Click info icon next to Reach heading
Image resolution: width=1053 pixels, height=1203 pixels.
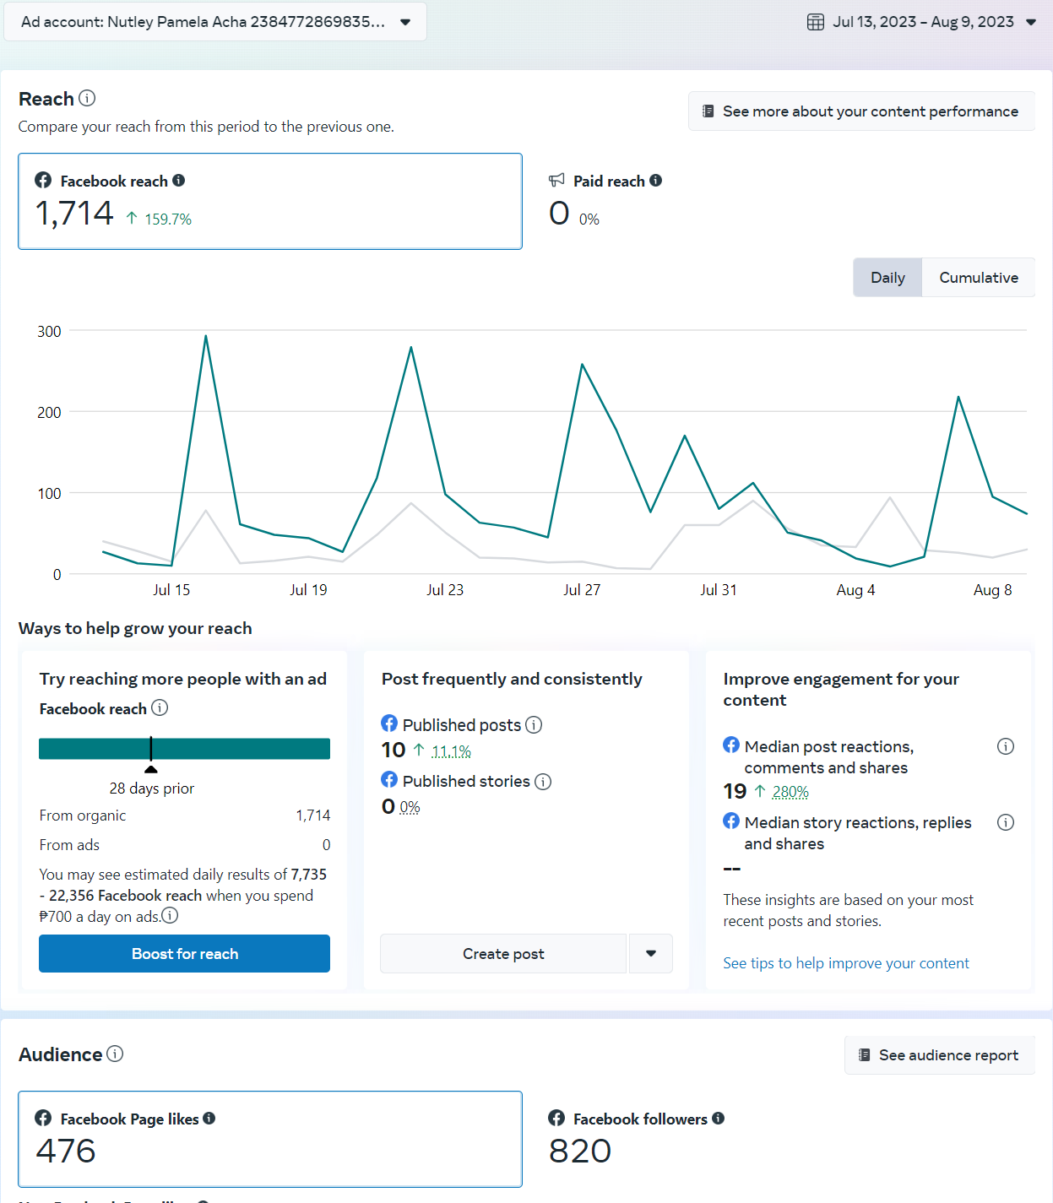87,98
